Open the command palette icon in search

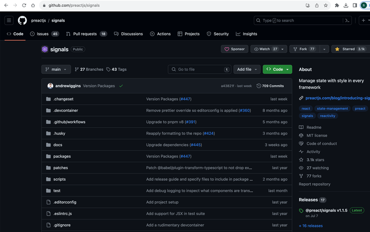click(x=347, y=21)
